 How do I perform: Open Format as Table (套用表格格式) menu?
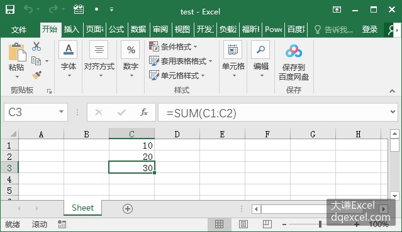(181, 61)
